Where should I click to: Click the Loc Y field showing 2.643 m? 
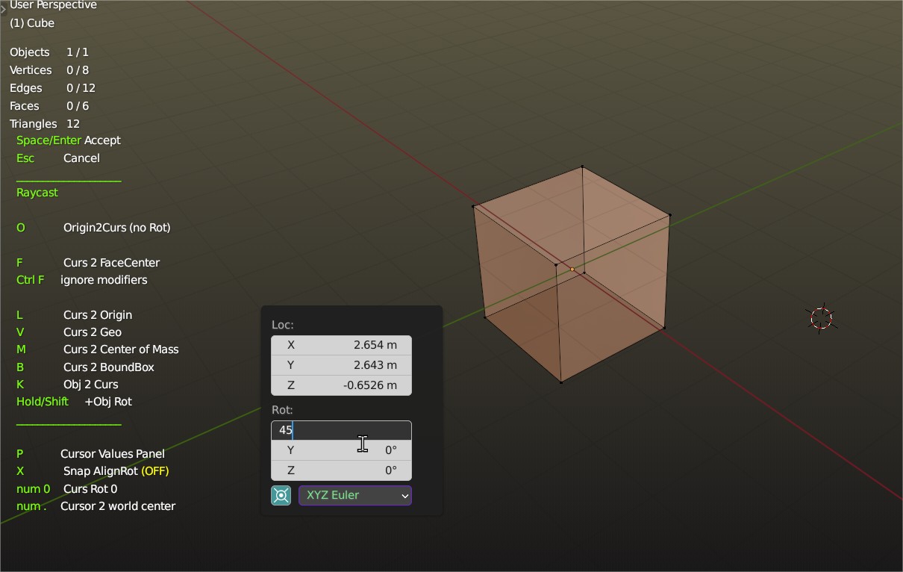tap(341, 364)
